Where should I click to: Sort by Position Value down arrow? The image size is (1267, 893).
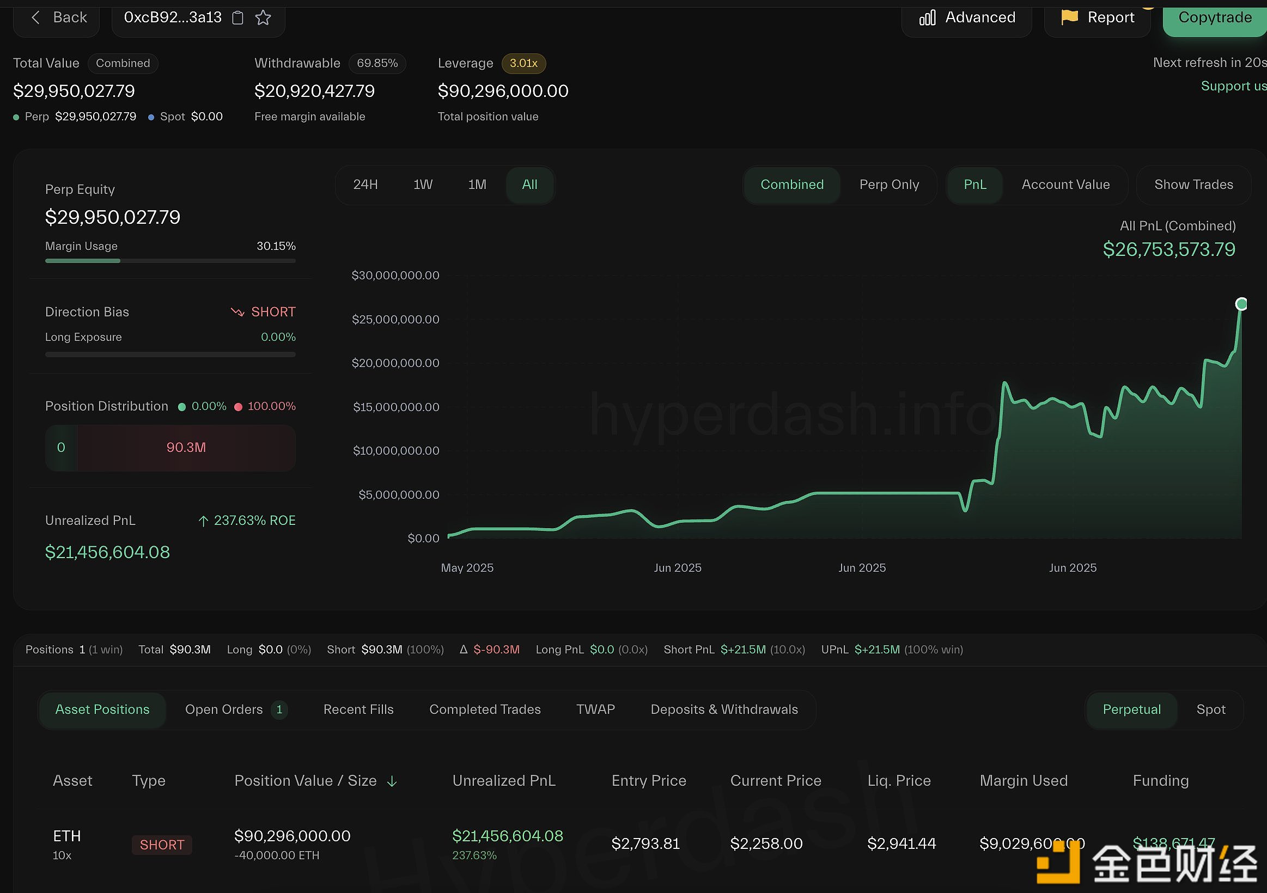[392, 781]
